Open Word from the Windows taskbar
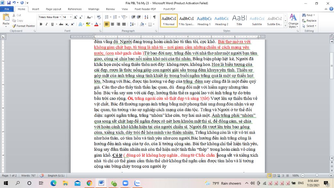The width and height of the screenshot is (334, 188). [101, 183]
